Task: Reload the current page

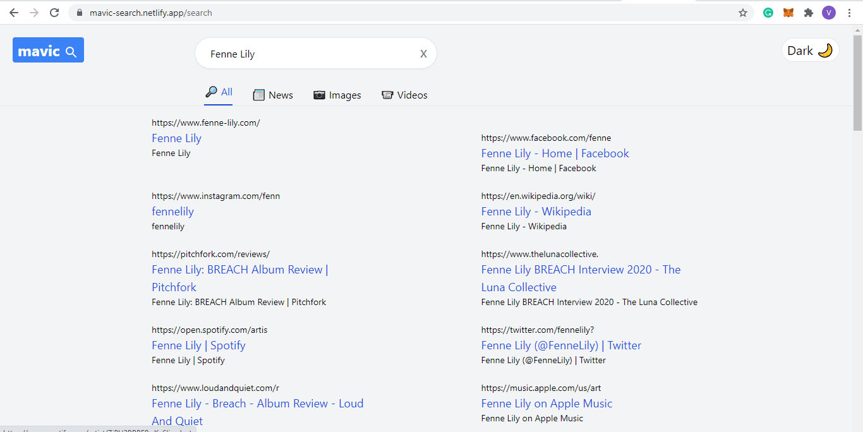Action: click(x=55, y=13)
